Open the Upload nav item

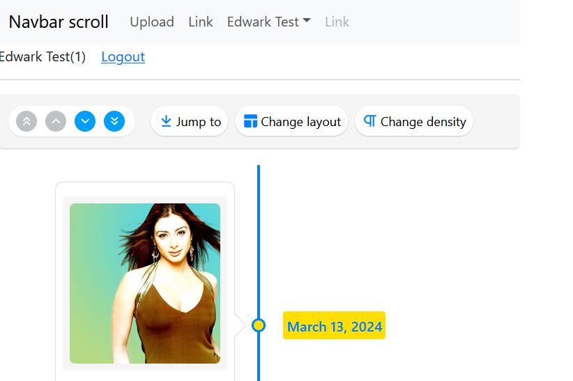[x=152, y=22]
